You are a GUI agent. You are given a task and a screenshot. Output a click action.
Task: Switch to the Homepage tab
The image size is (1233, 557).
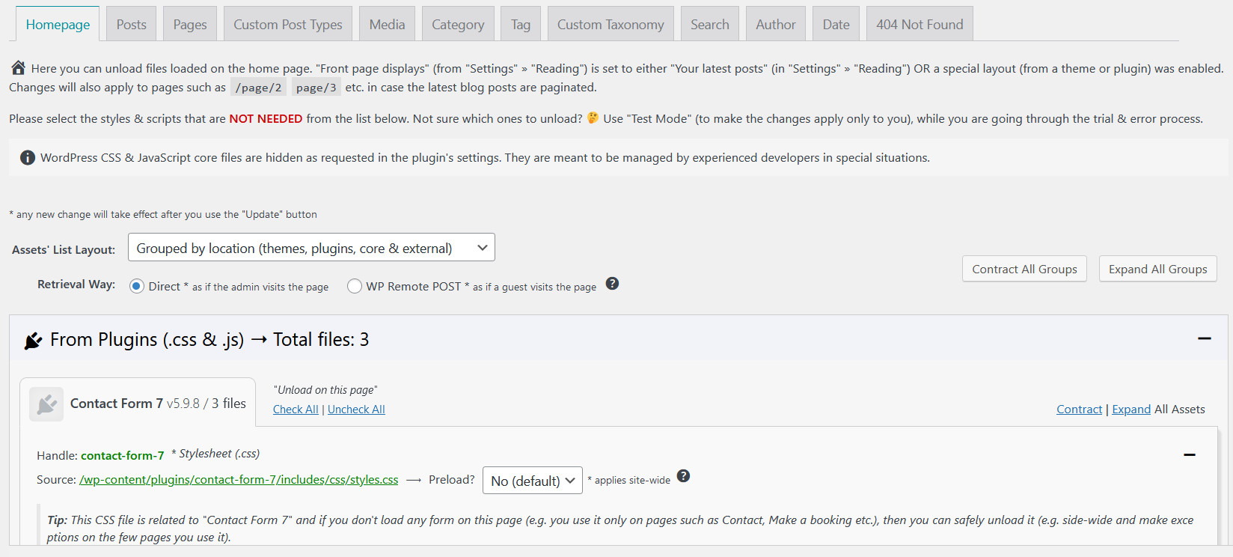[58, 24]
